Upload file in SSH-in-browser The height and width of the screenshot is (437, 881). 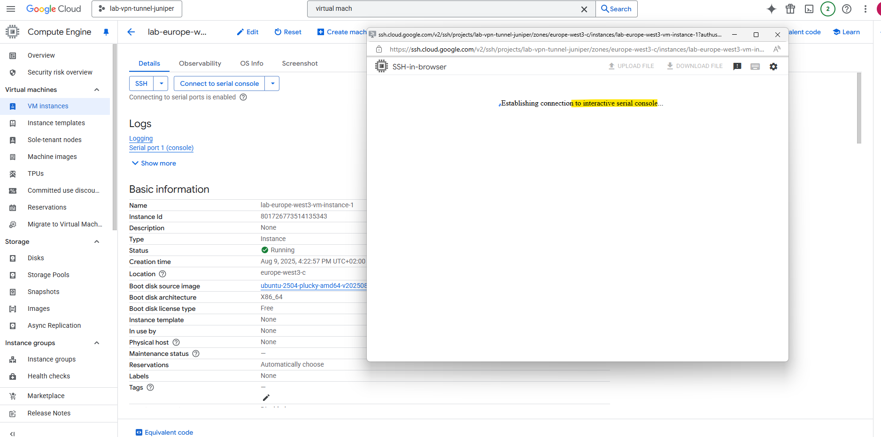click(x=631, y=66)
